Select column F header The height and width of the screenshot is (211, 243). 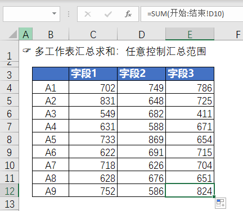tap(229, 34)
